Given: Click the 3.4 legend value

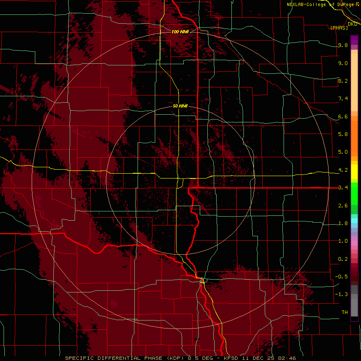Looking at the screenshot, I should [x=343, y=187].
